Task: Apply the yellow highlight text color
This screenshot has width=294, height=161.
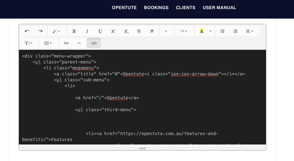Action: 201,31
